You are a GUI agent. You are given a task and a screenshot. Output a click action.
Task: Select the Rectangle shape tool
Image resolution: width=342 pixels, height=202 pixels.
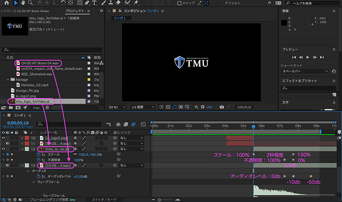tap(80, 3)
